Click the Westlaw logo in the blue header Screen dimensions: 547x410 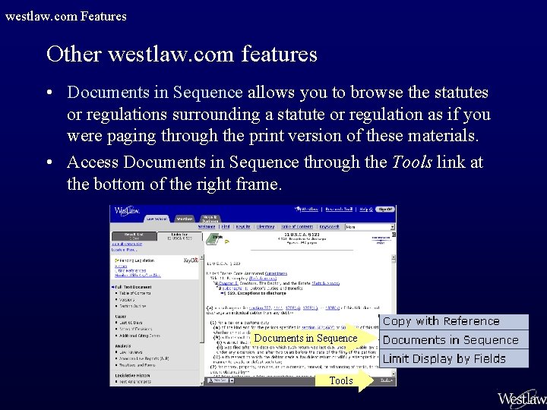pos(127,210)
